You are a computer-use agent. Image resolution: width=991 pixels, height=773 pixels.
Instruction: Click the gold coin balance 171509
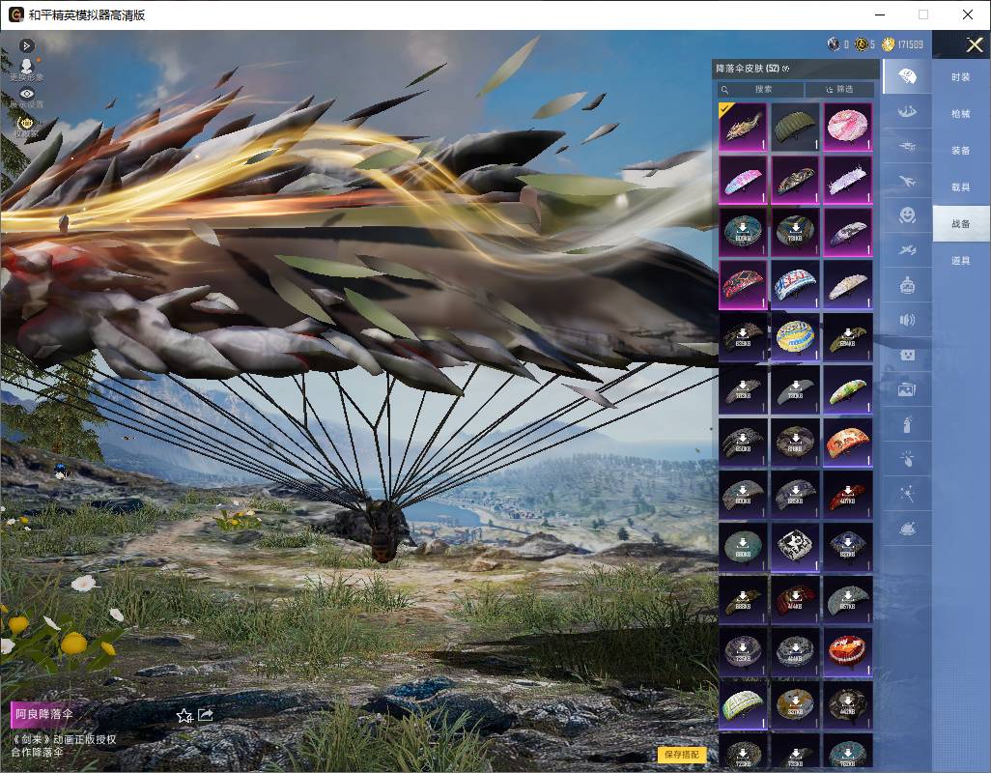pyautogui.click(x=902, y=44)
